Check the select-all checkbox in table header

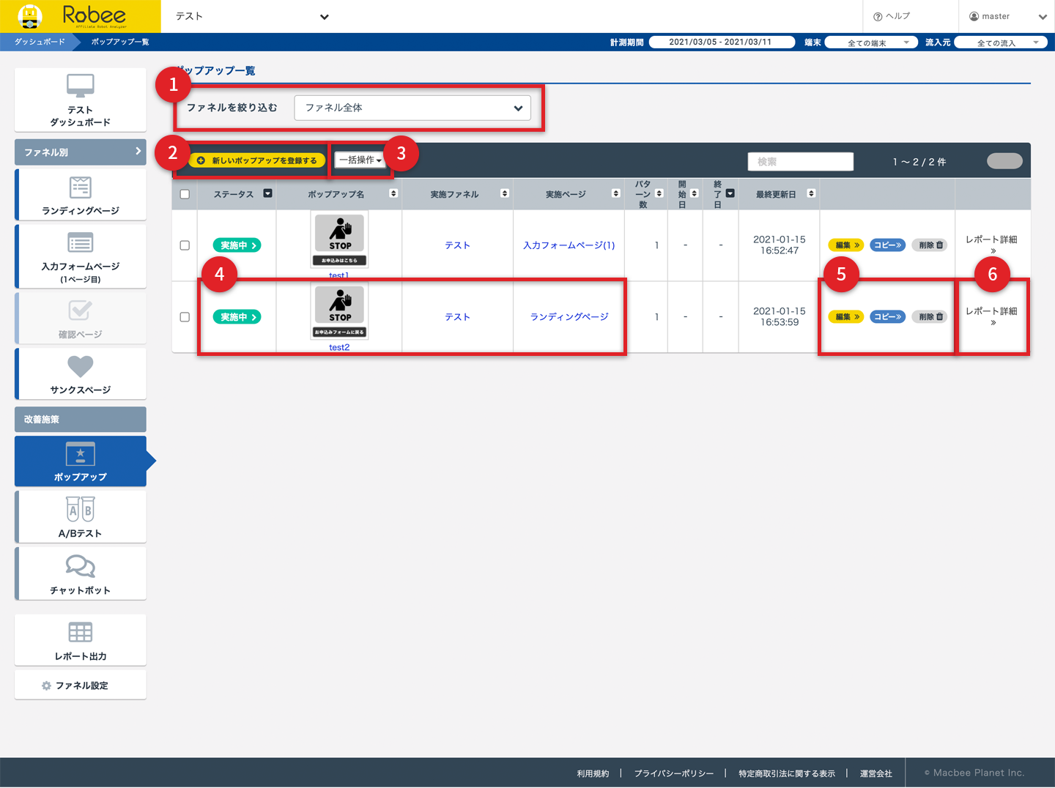click(x=185, y=194)
